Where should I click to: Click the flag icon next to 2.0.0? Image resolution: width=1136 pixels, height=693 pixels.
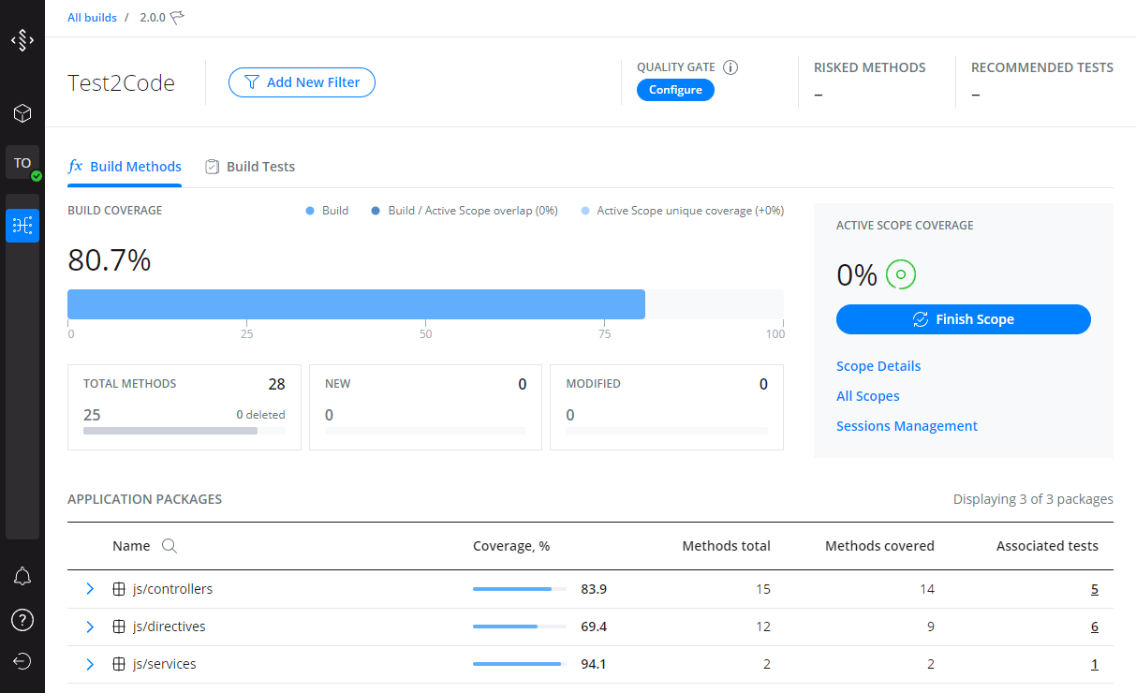(177, 18)
